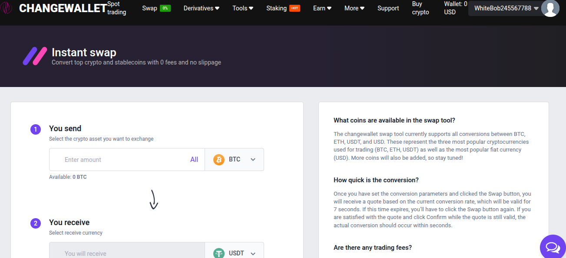Image resolution: width=566 pixels, height=258 pixels.
Task: Click the user avatar icon
Action: [x=550, y=8]
